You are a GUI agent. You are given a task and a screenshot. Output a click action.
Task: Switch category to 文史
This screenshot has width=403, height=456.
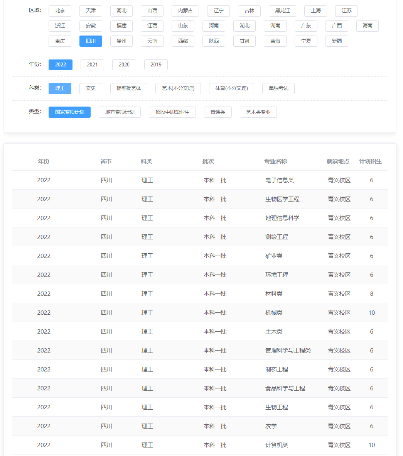(91, 88)
